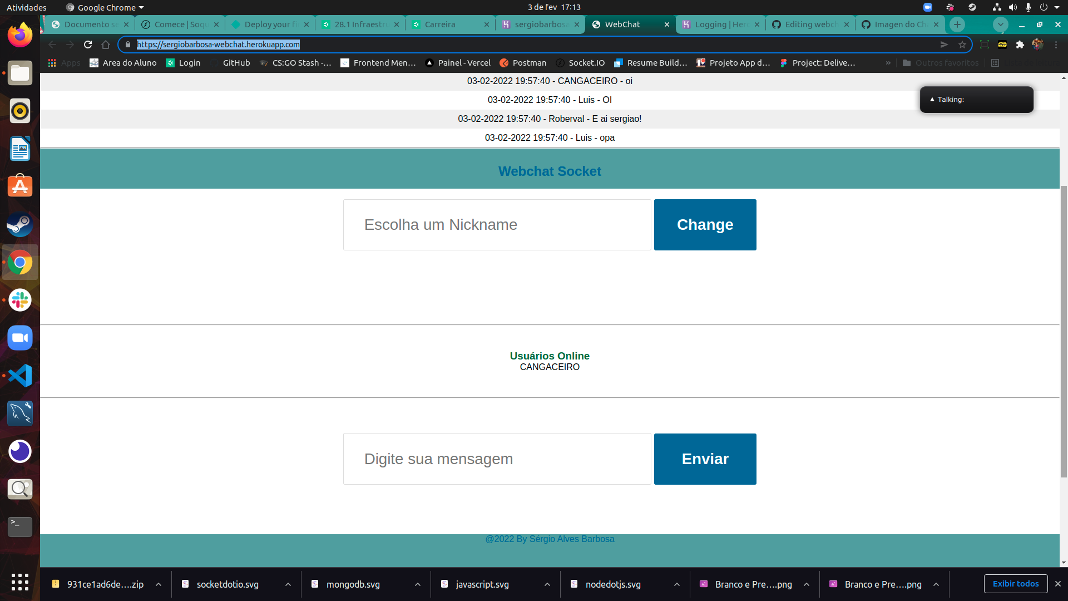Open Visual Studio Code from the dock
This screenshot has height=601, width=1068.
pyautogui.click(x=20, y=376)
